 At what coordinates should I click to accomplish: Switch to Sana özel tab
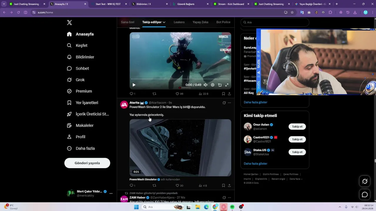(x=127, y=22)
